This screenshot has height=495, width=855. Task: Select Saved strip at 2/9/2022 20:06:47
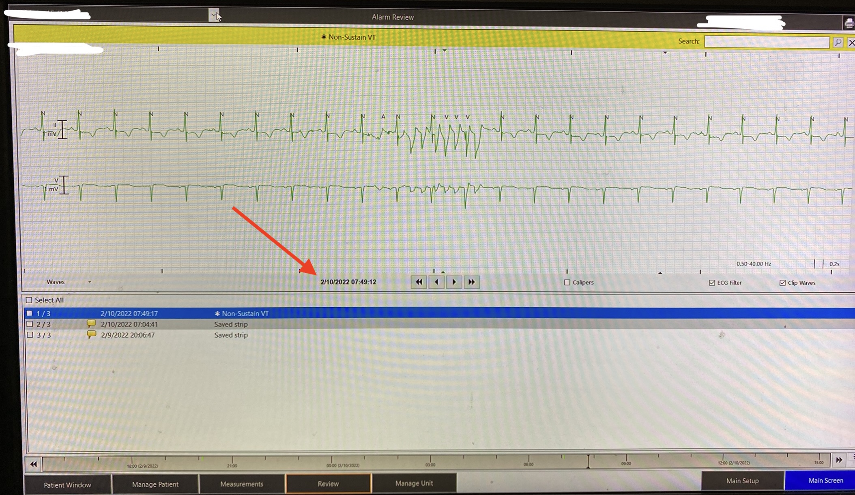click(439, 335)
